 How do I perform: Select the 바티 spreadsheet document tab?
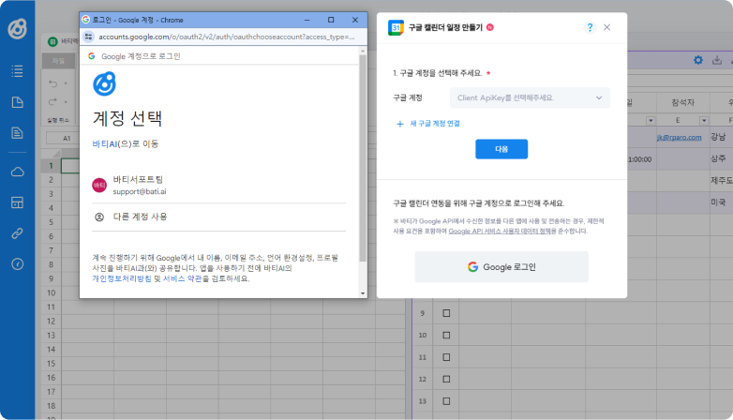click(64, 41)
